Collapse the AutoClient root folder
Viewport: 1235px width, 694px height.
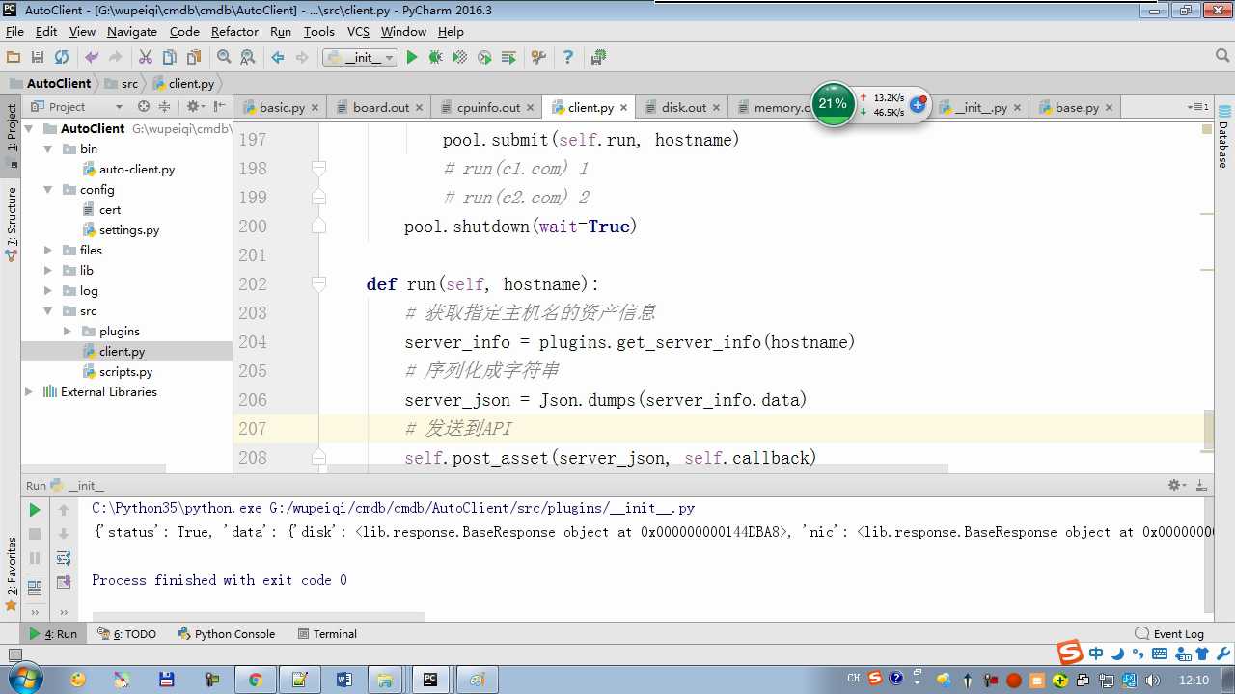click(x=29, y=128)
